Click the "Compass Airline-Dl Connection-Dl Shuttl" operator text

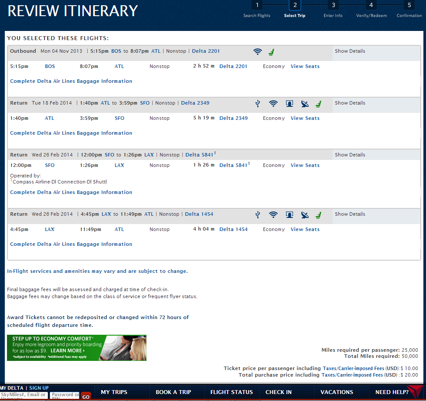tap(59, 182)
